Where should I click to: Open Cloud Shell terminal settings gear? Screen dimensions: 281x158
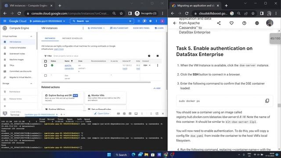[124, 114]
